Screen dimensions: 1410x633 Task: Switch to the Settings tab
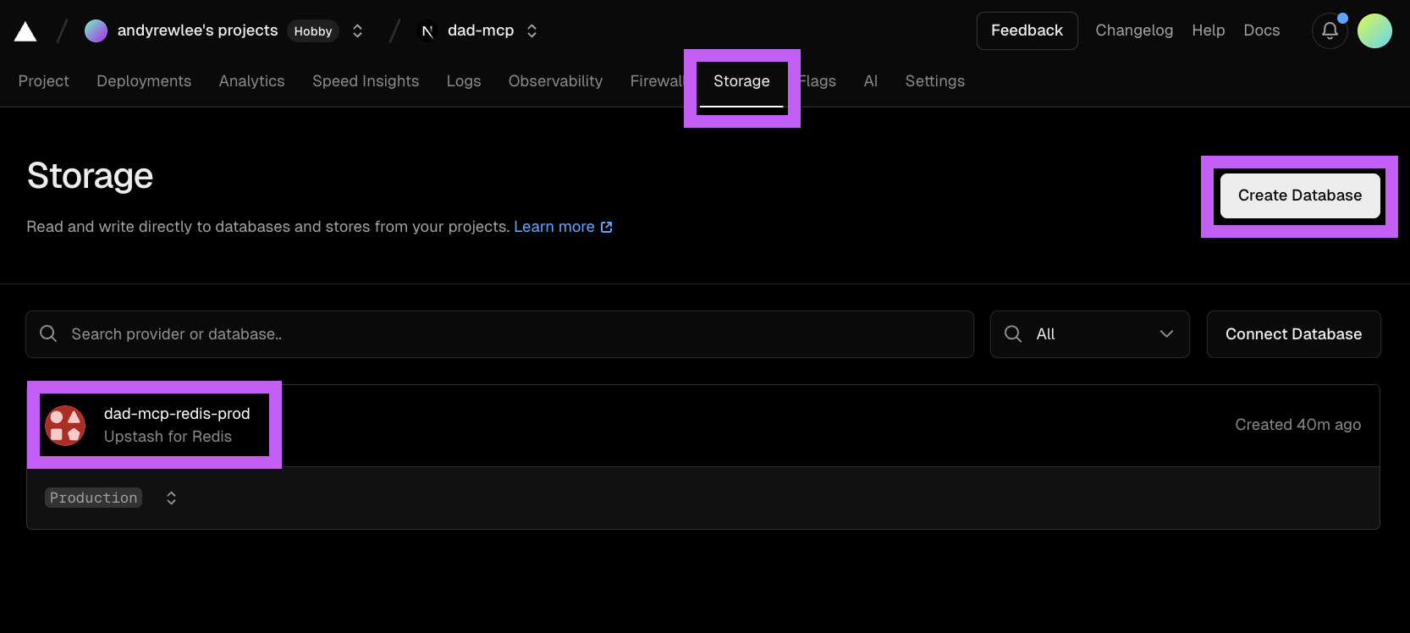point(934,81)
